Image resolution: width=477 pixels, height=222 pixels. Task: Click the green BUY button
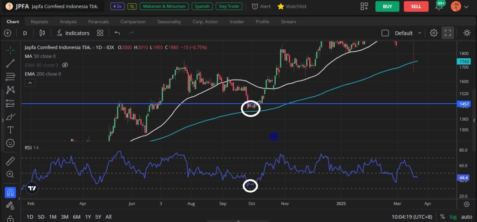[387, 7]
